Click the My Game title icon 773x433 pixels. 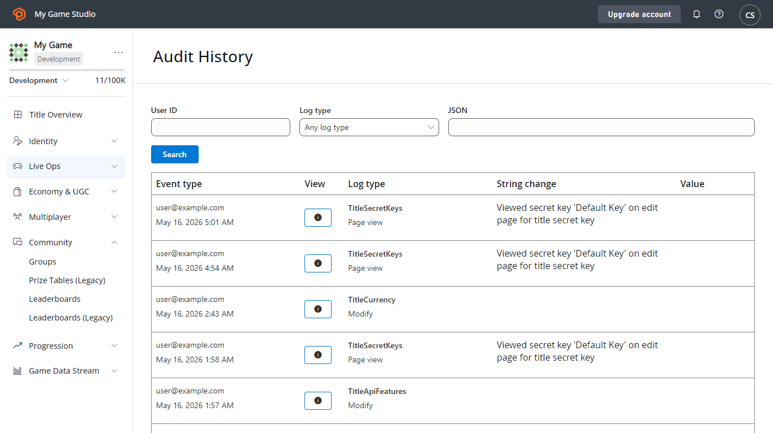19,53
